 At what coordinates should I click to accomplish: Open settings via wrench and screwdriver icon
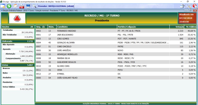(x=189, y=6)
